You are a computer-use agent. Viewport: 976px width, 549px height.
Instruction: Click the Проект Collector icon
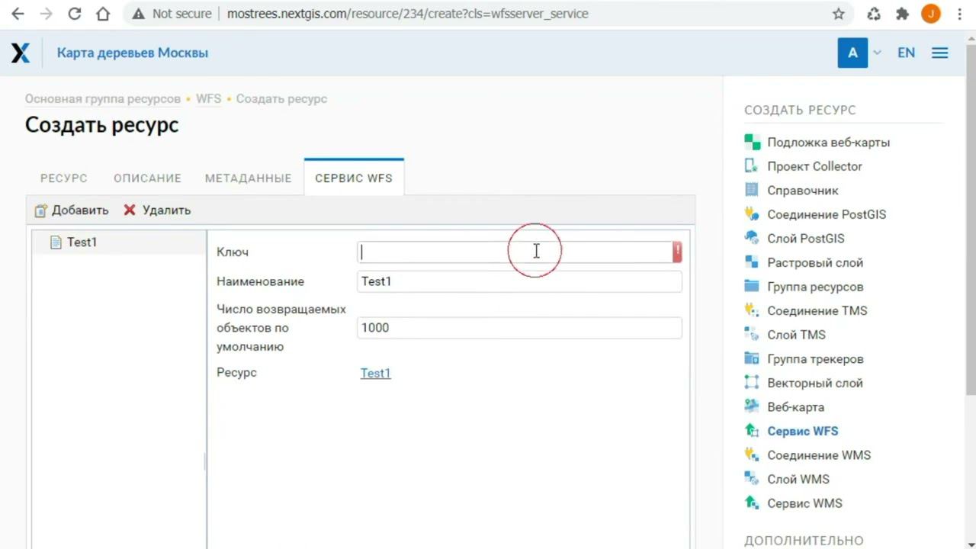[752, 166]
